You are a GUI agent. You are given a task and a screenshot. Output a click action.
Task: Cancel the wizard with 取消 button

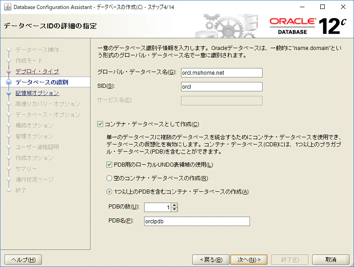tap(331, 259)
